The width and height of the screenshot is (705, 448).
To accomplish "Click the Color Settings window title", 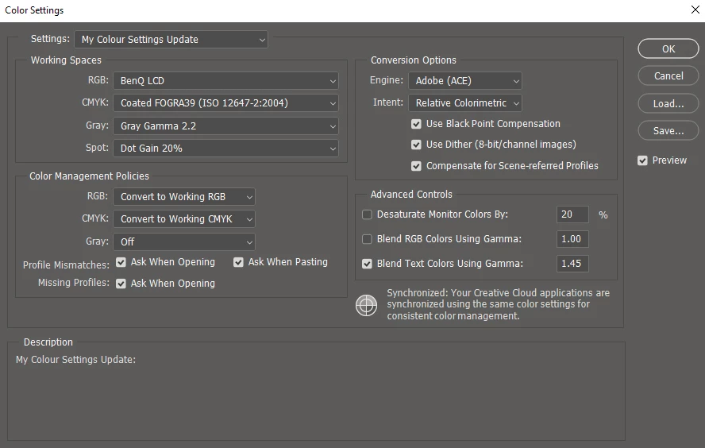I will click(x=34, y=10).
